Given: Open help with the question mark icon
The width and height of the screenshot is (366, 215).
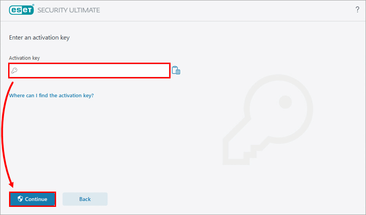Looking at the screenshot, I should [x=357, y=10].
